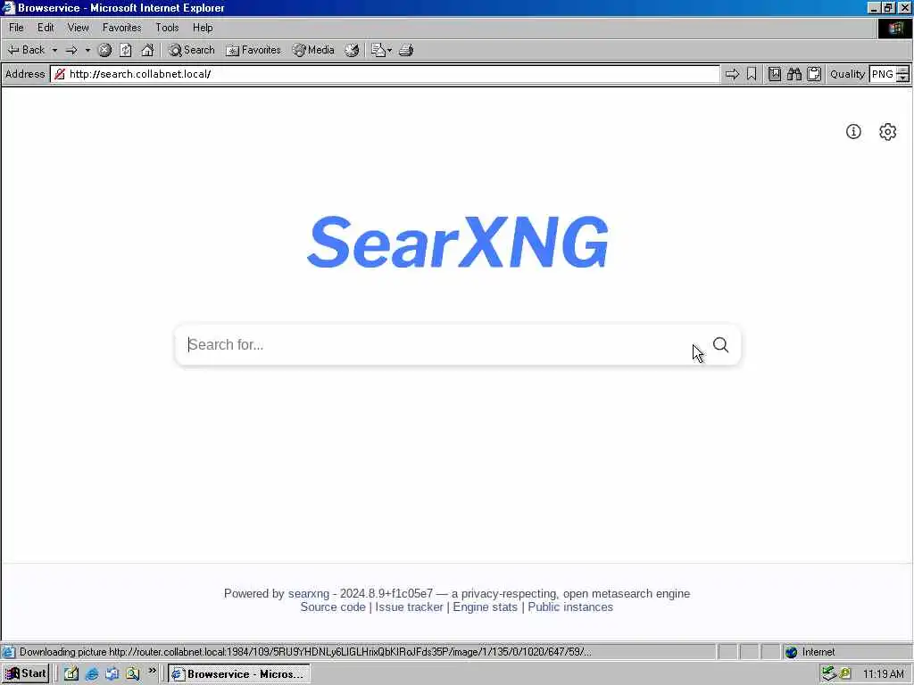Click the binoculars find icon
The image size is (914, 685).
click(794, 74)
